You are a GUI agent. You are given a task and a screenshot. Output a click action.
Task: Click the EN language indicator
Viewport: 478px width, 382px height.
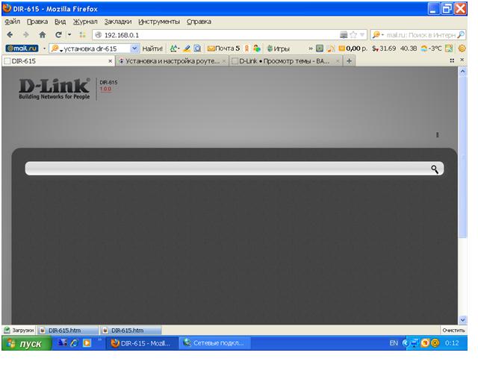[x=394, y=343]
